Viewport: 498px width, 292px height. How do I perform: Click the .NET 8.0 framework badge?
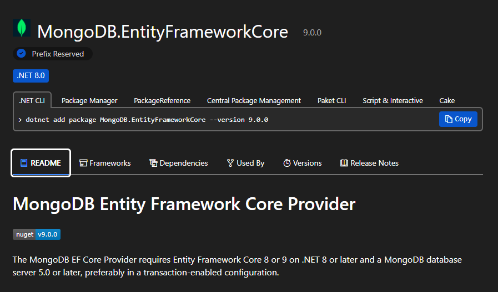coord(31,76)
